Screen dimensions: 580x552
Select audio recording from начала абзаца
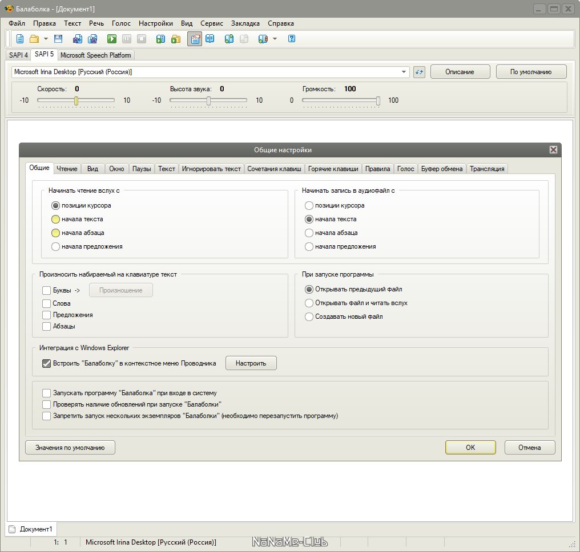[x=309, y=233]
